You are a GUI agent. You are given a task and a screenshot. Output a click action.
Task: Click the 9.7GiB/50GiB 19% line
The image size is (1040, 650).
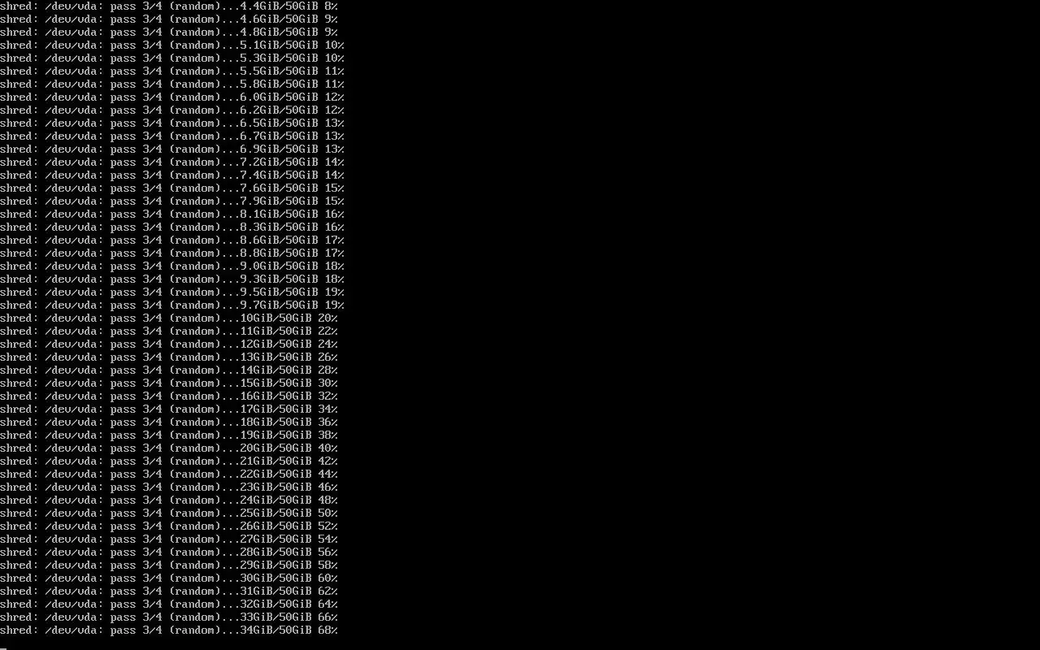coord(172,305)
